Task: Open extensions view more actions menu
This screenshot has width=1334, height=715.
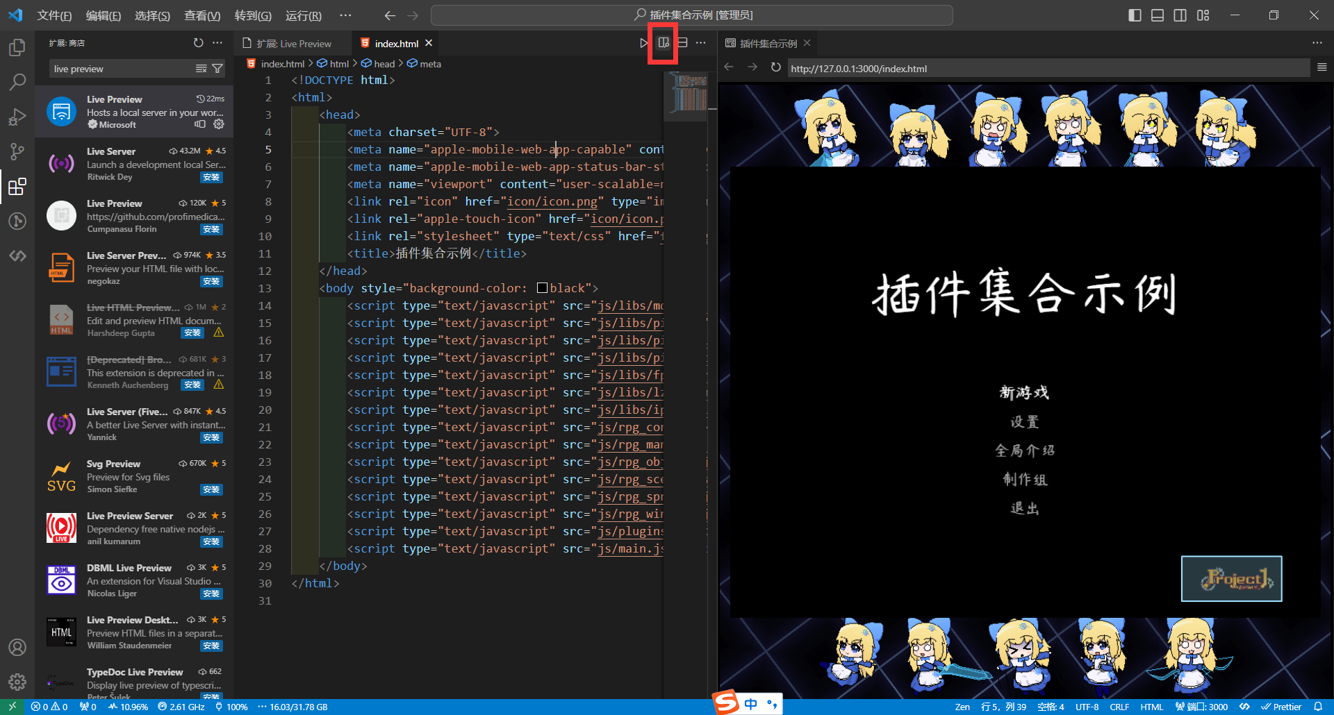Action: coord(217,43)
